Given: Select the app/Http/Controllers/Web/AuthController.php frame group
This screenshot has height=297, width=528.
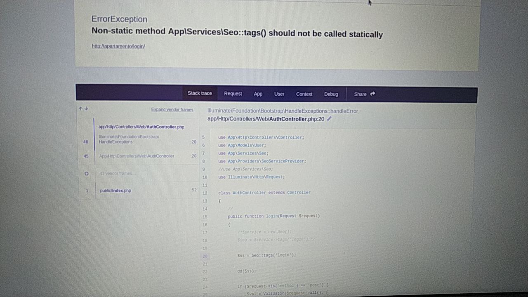Looking at the screenshot, I should pos(141,127).
